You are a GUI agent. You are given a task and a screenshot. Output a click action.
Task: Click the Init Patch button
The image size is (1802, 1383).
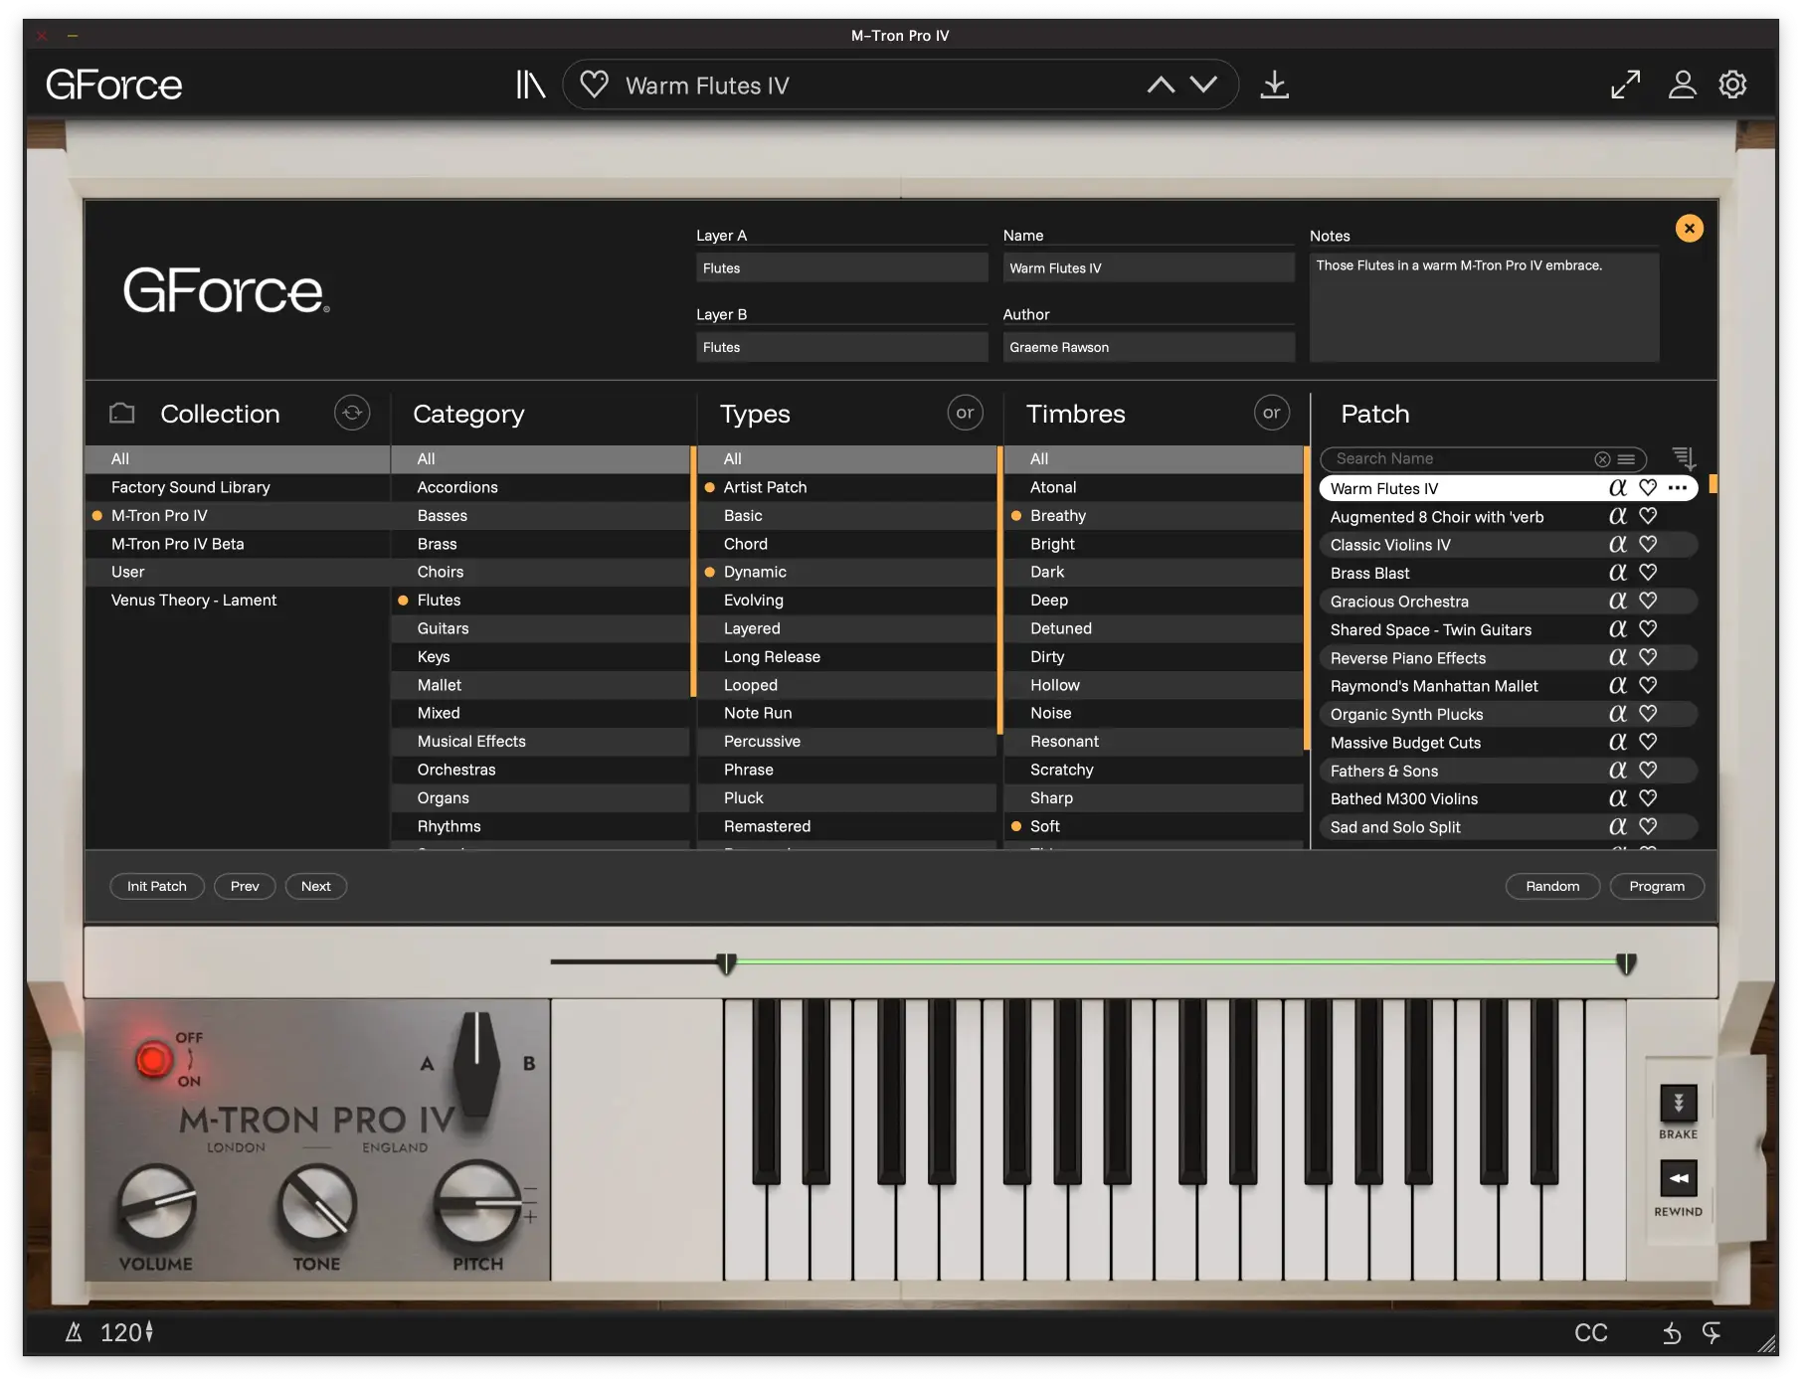coord(157,886)
